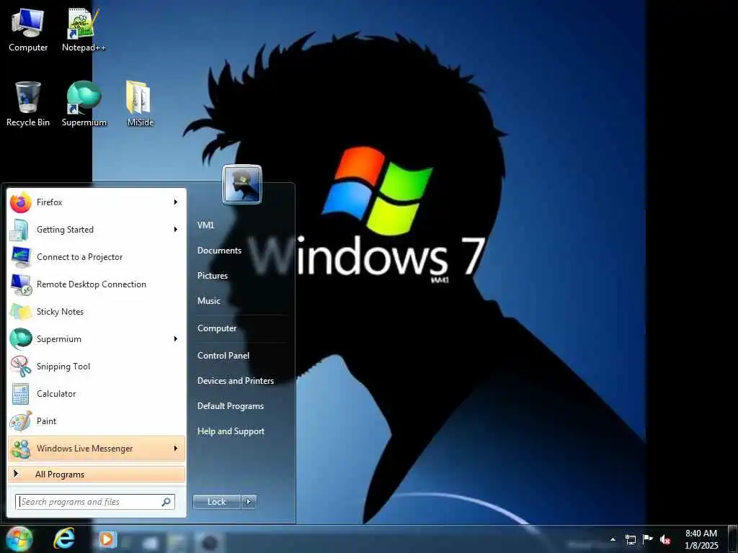Select the Calculator label
738x553 pixels.
tap(56, 394)
